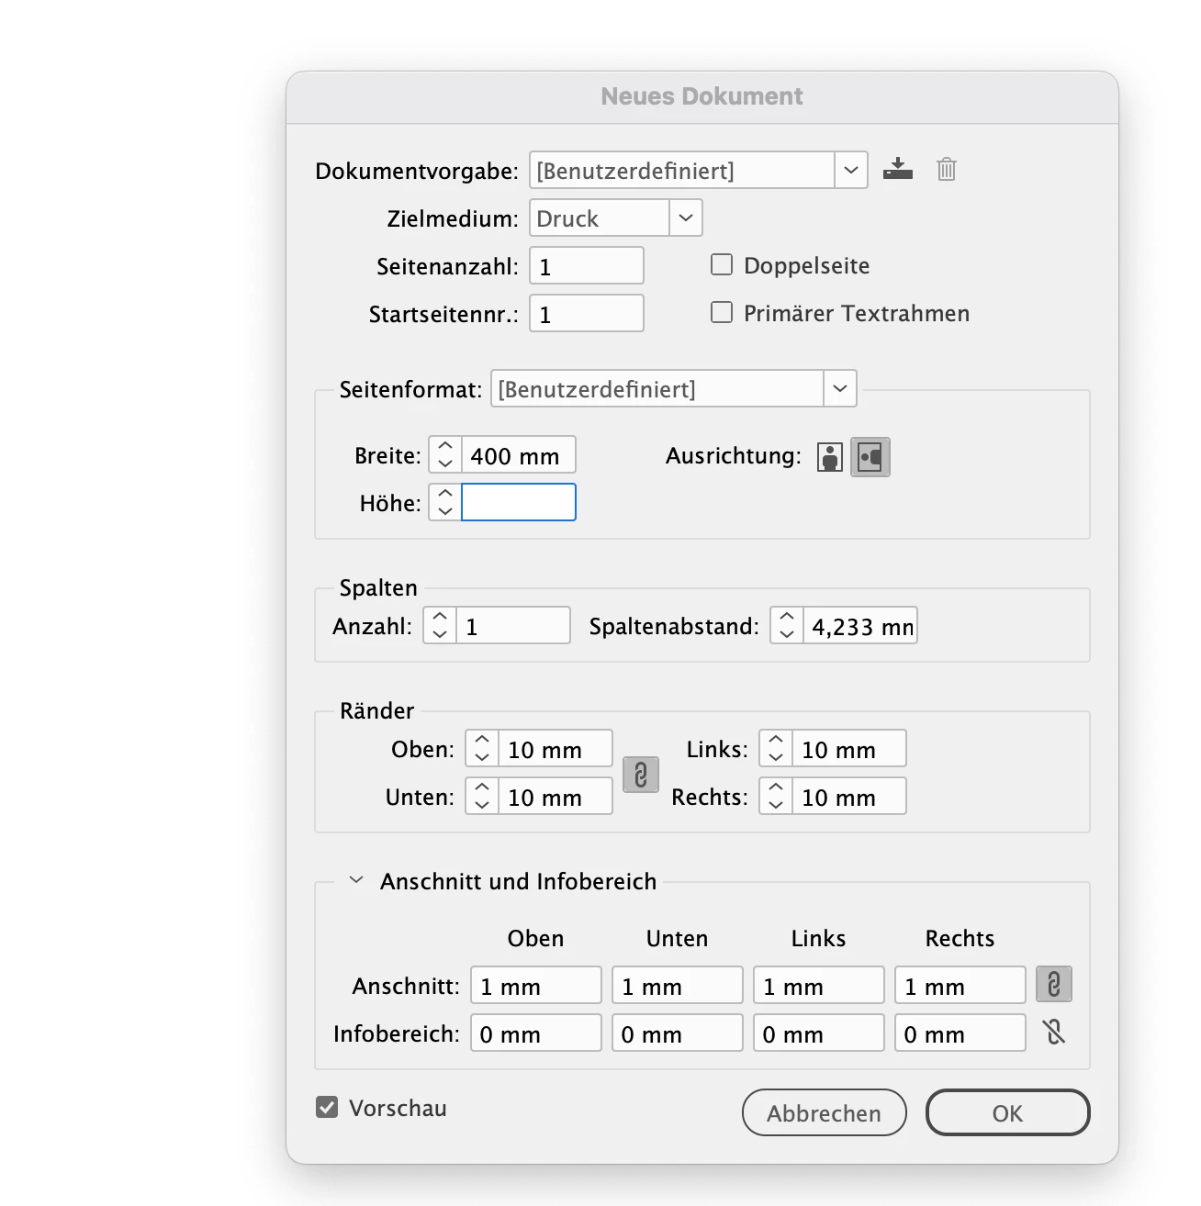Select portrait orientation icon
This screenshot has width=1201, height=1206.
pyautogui.click(x=830, y=456)
